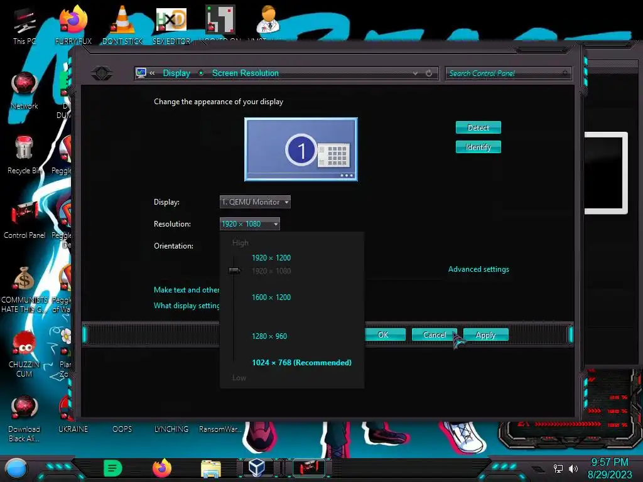This screenshot has width=643, height=482.
Task: Click Screen Resolution in the breadcrumb
Action: coord(246,73)
